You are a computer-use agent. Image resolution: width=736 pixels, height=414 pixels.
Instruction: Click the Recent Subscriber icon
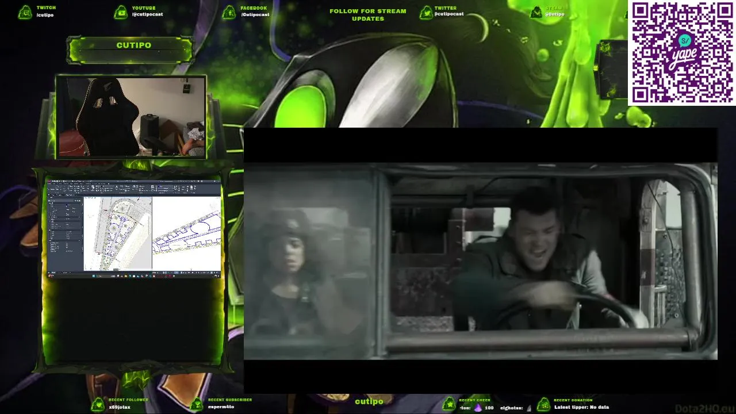coord(197,404)
